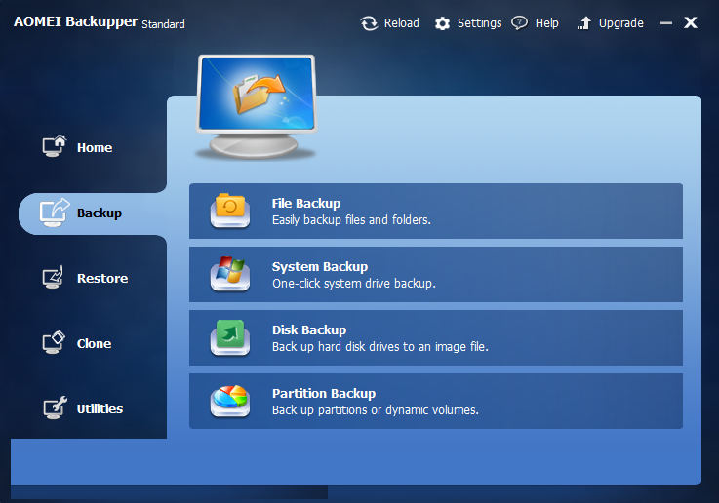Open Settings via its text label
This screenshot has height=503, width=719.
click(x=480, y=23)
